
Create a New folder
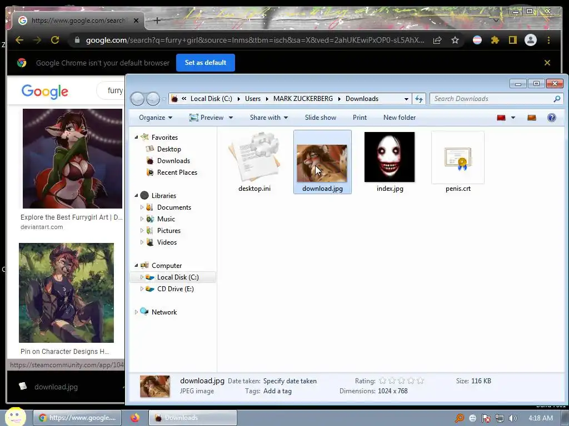click(x=400, y=118)
